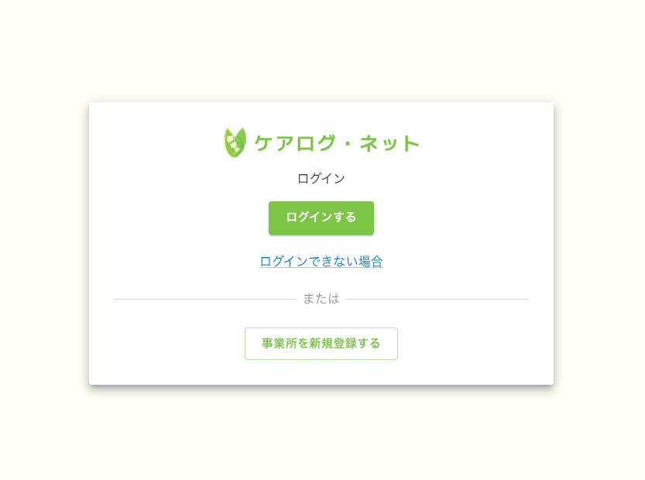645x480 pixels.
Task: Tap the logo beside the service name
Action: (235, 143)
